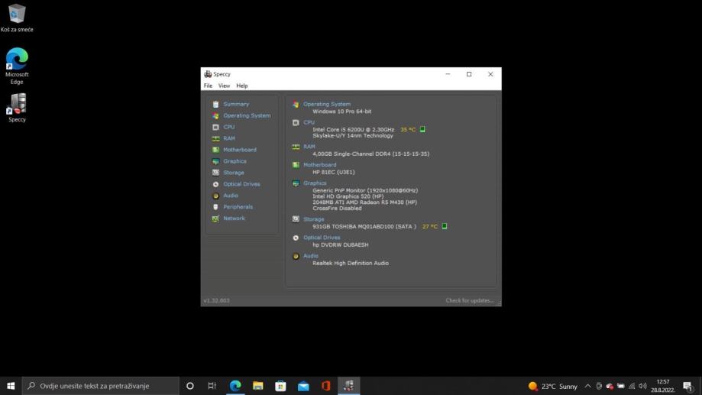This screenshot has width=702, height=395.
Task: Click the Network sidebar icon
Action: point(215,219)
